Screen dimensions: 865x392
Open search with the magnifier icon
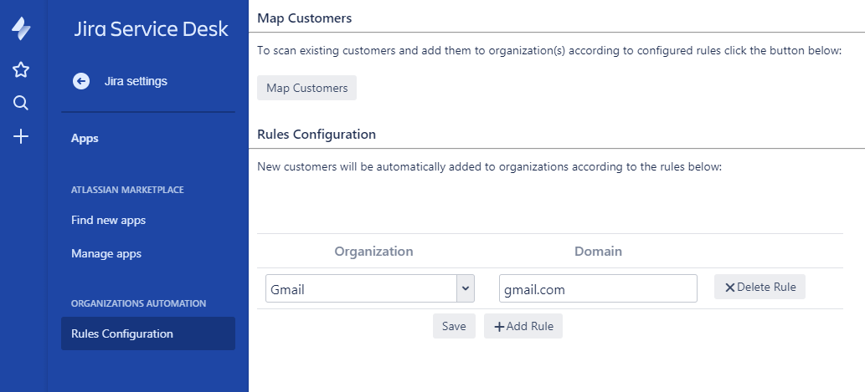point(22,103)
